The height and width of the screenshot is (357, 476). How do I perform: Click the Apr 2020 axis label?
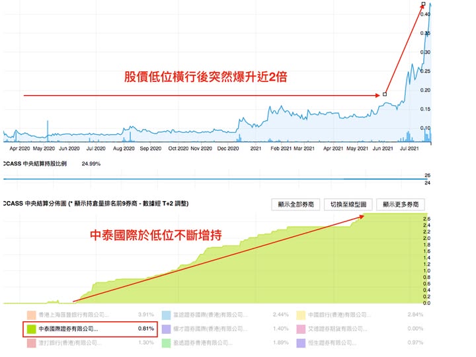[x=20, y=149]
